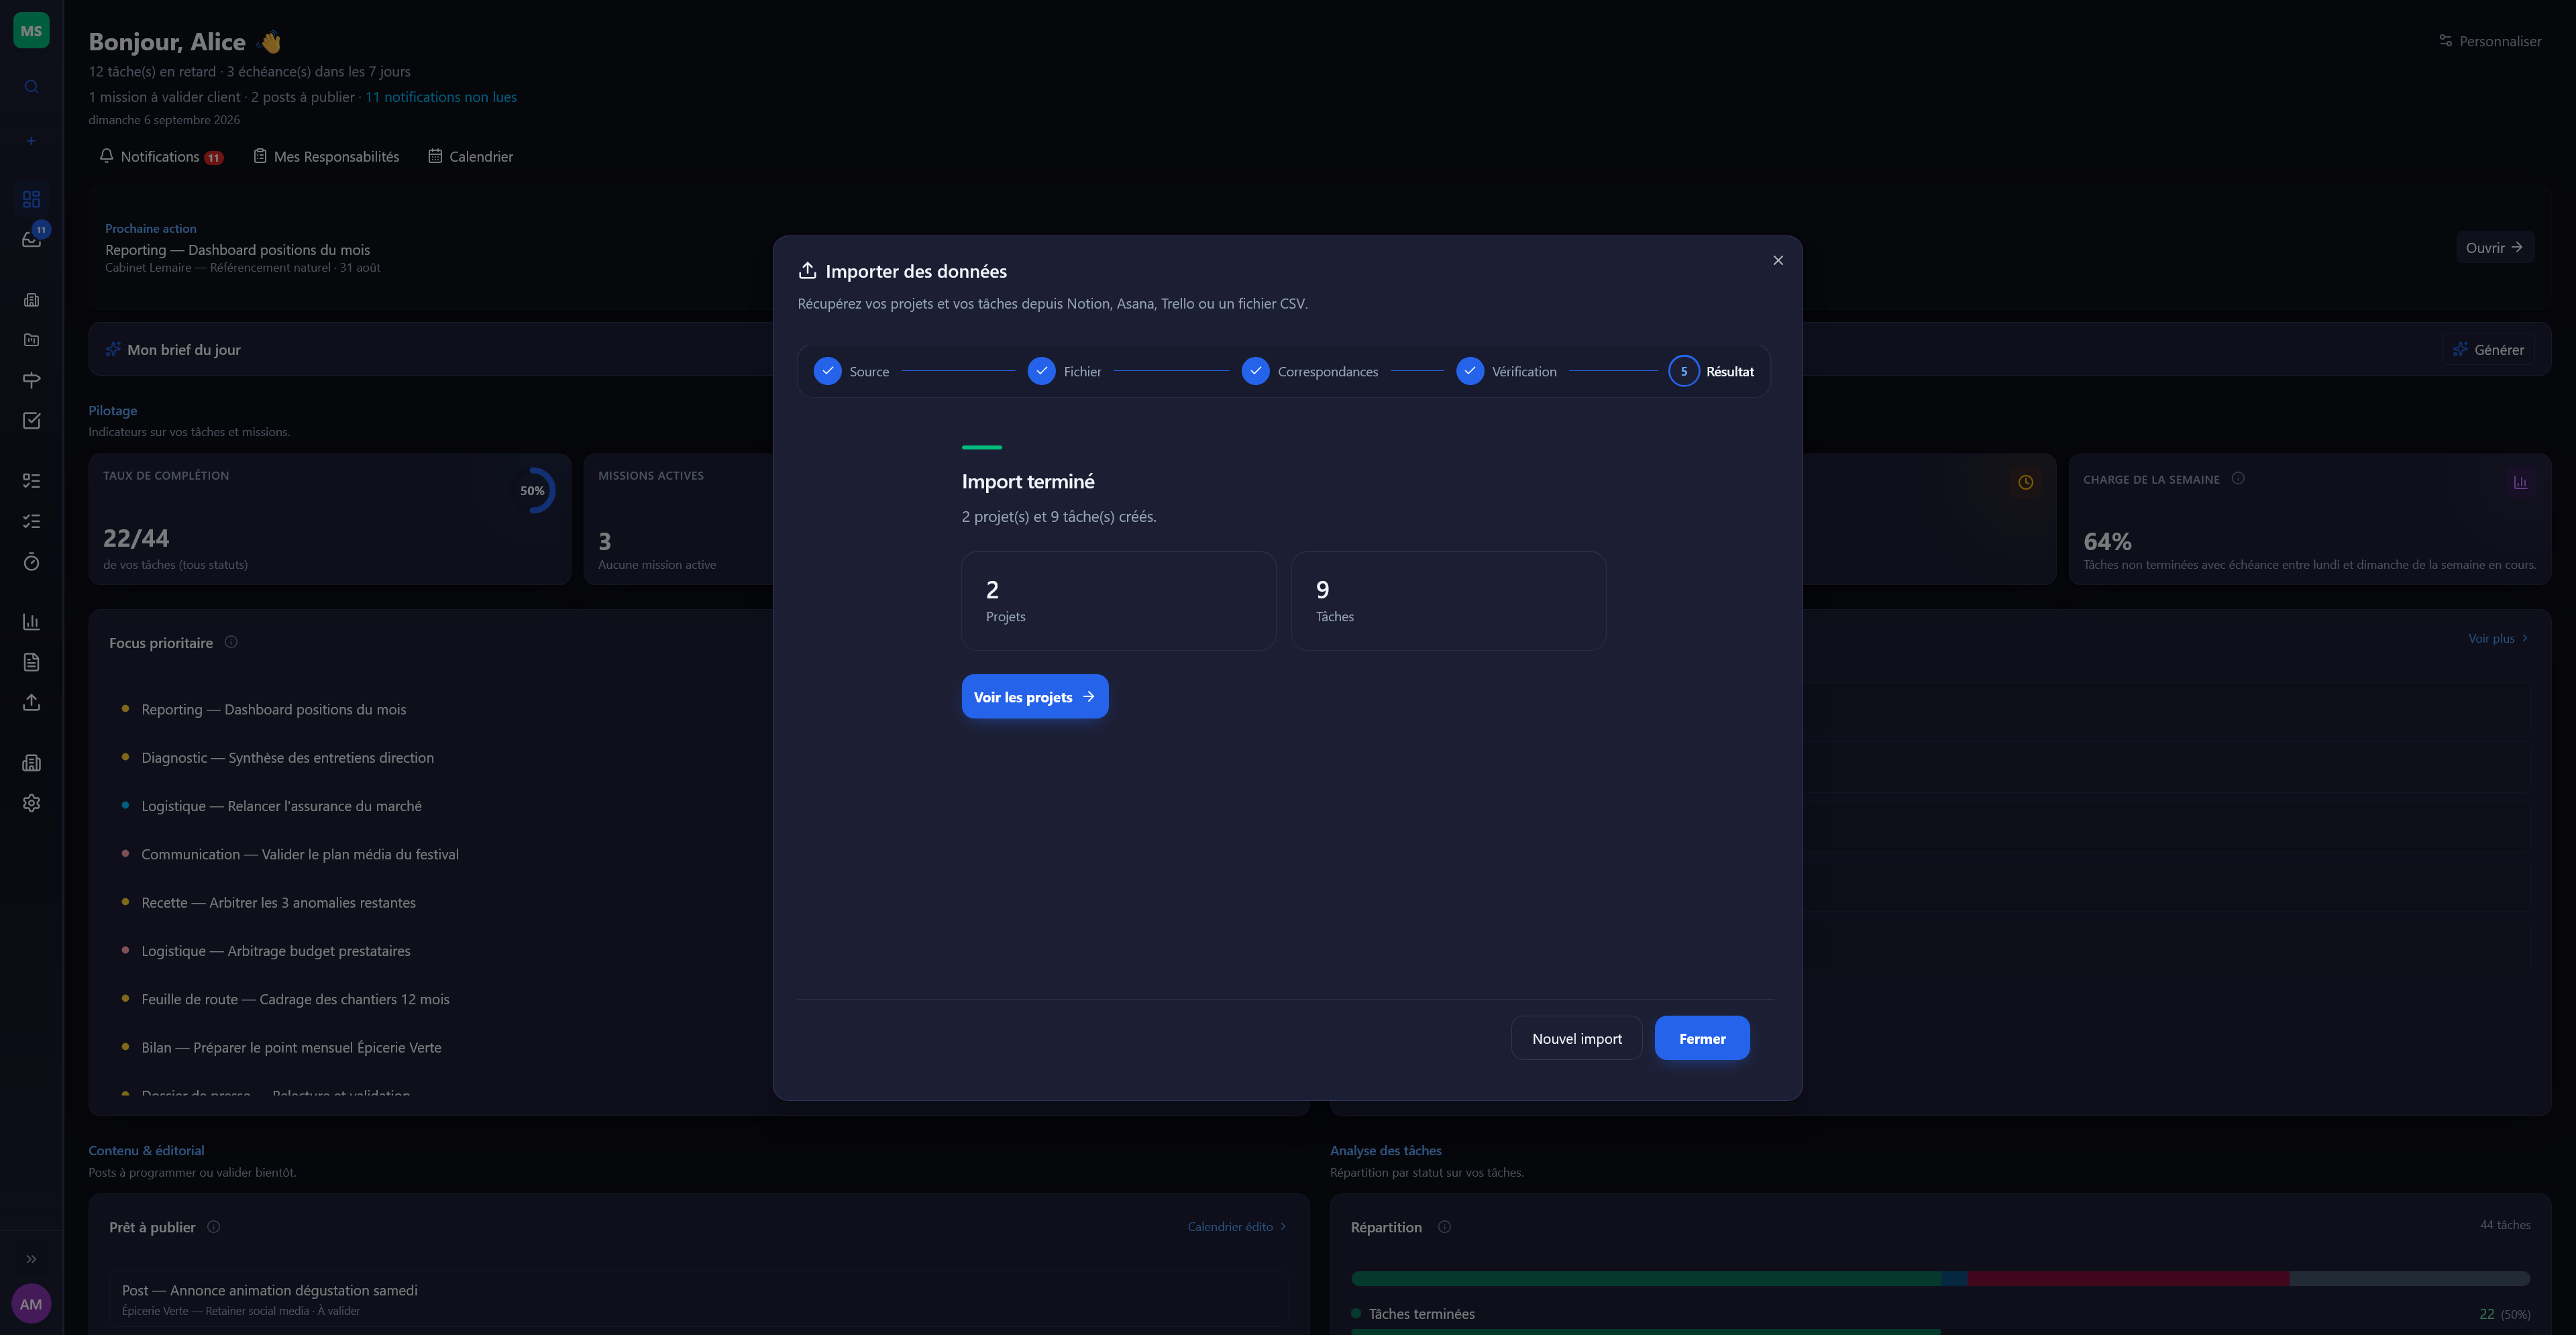The width and height of the screenshot is (2576, 1335).
Task: Open the document icon in the sidebar
Action: click(x=31, y=662)
